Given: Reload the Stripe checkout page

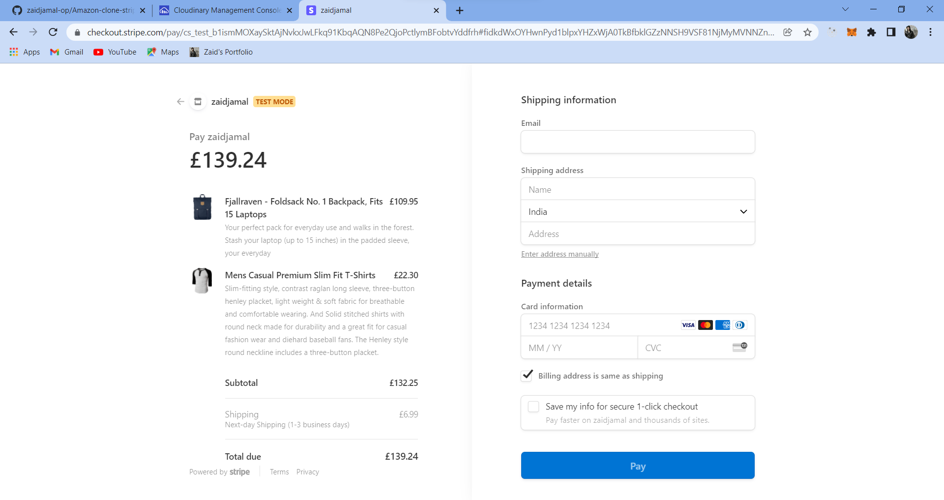Looking at the screenshot, I should pyautogui.click(x=53, y=32).
